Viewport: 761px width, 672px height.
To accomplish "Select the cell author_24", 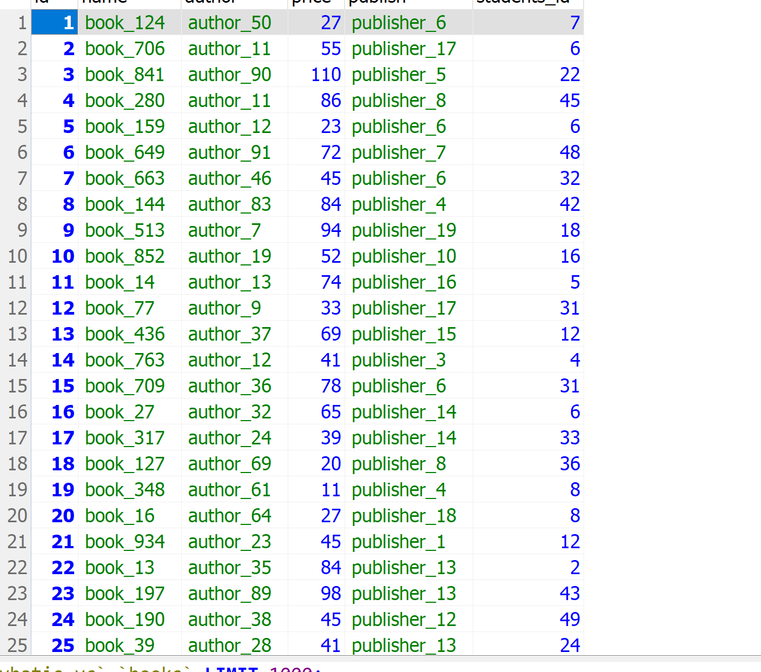I will click(234, 437).
